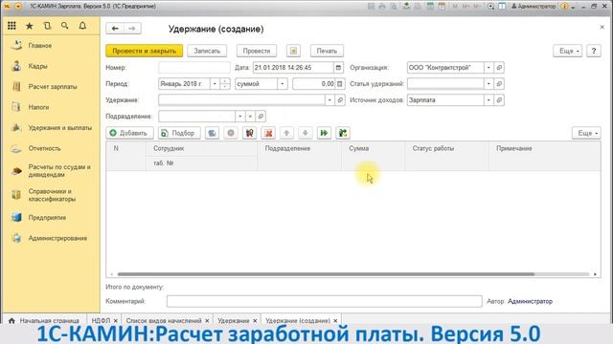Click the round grey icon in table toolbar
This screenshot has height=344, width=613.
(231, 133)
